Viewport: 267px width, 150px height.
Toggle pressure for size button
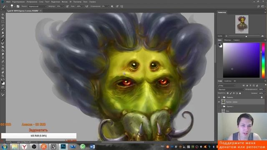[x=117, y=6]
